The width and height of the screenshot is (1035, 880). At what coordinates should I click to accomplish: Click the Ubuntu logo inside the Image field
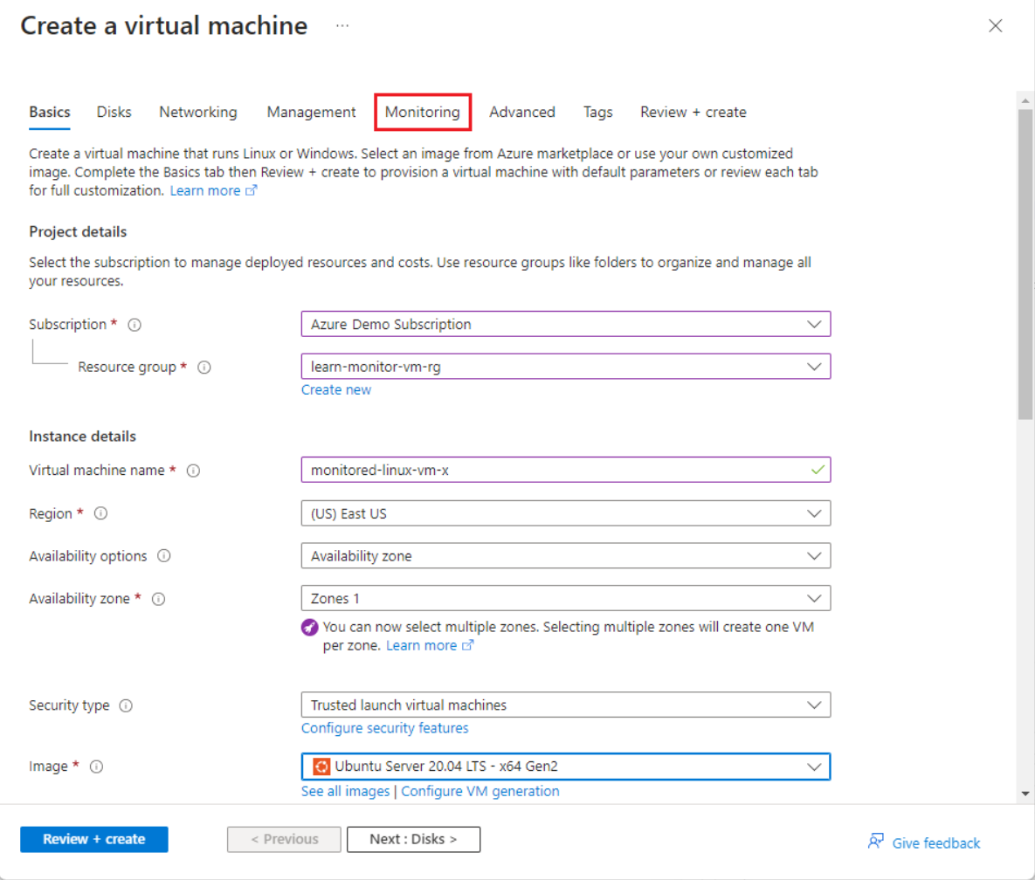point(321,767)
